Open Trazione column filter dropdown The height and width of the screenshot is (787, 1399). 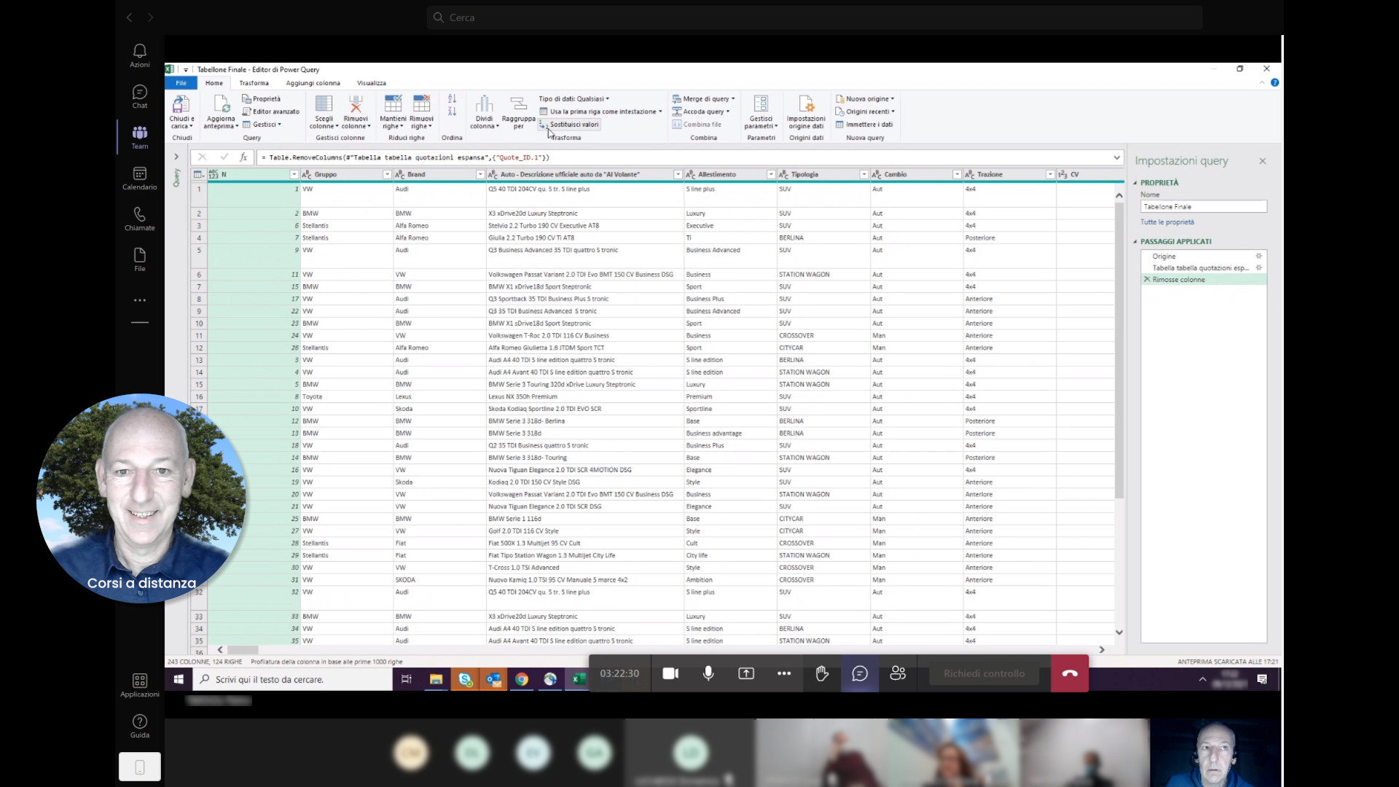coord(1050,175)
